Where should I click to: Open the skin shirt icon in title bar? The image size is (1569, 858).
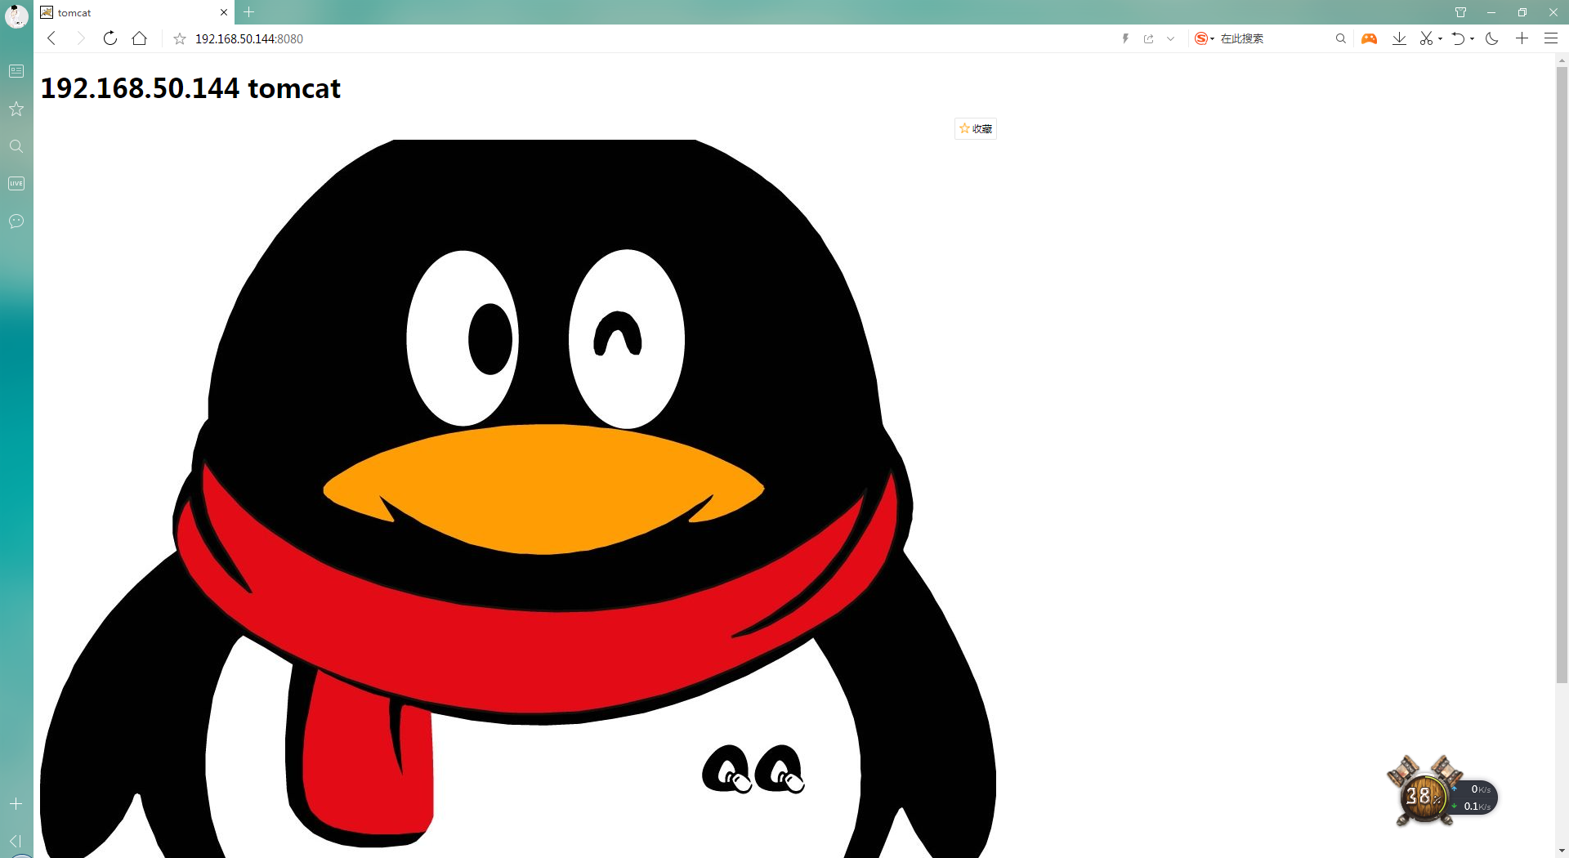(1460, 12)
